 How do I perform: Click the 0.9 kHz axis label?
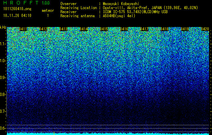point(3,78)
